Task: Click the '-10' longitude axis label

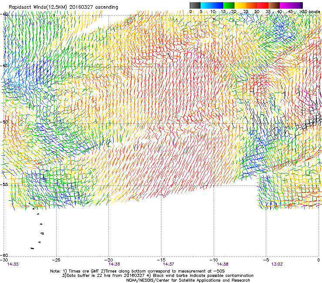Action: (x=214, y=260)
